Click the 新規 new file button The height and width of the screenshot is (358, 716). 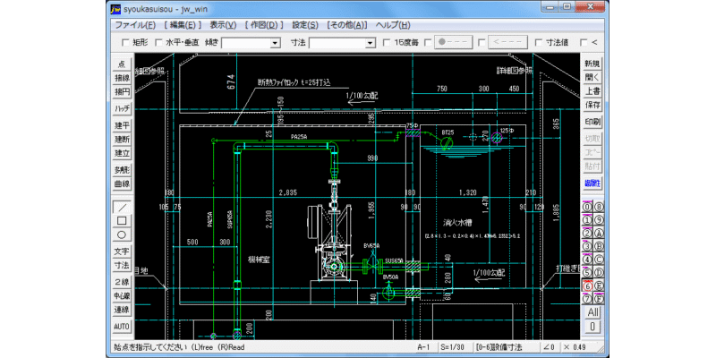pyautogui.click(x=592, y=64)
